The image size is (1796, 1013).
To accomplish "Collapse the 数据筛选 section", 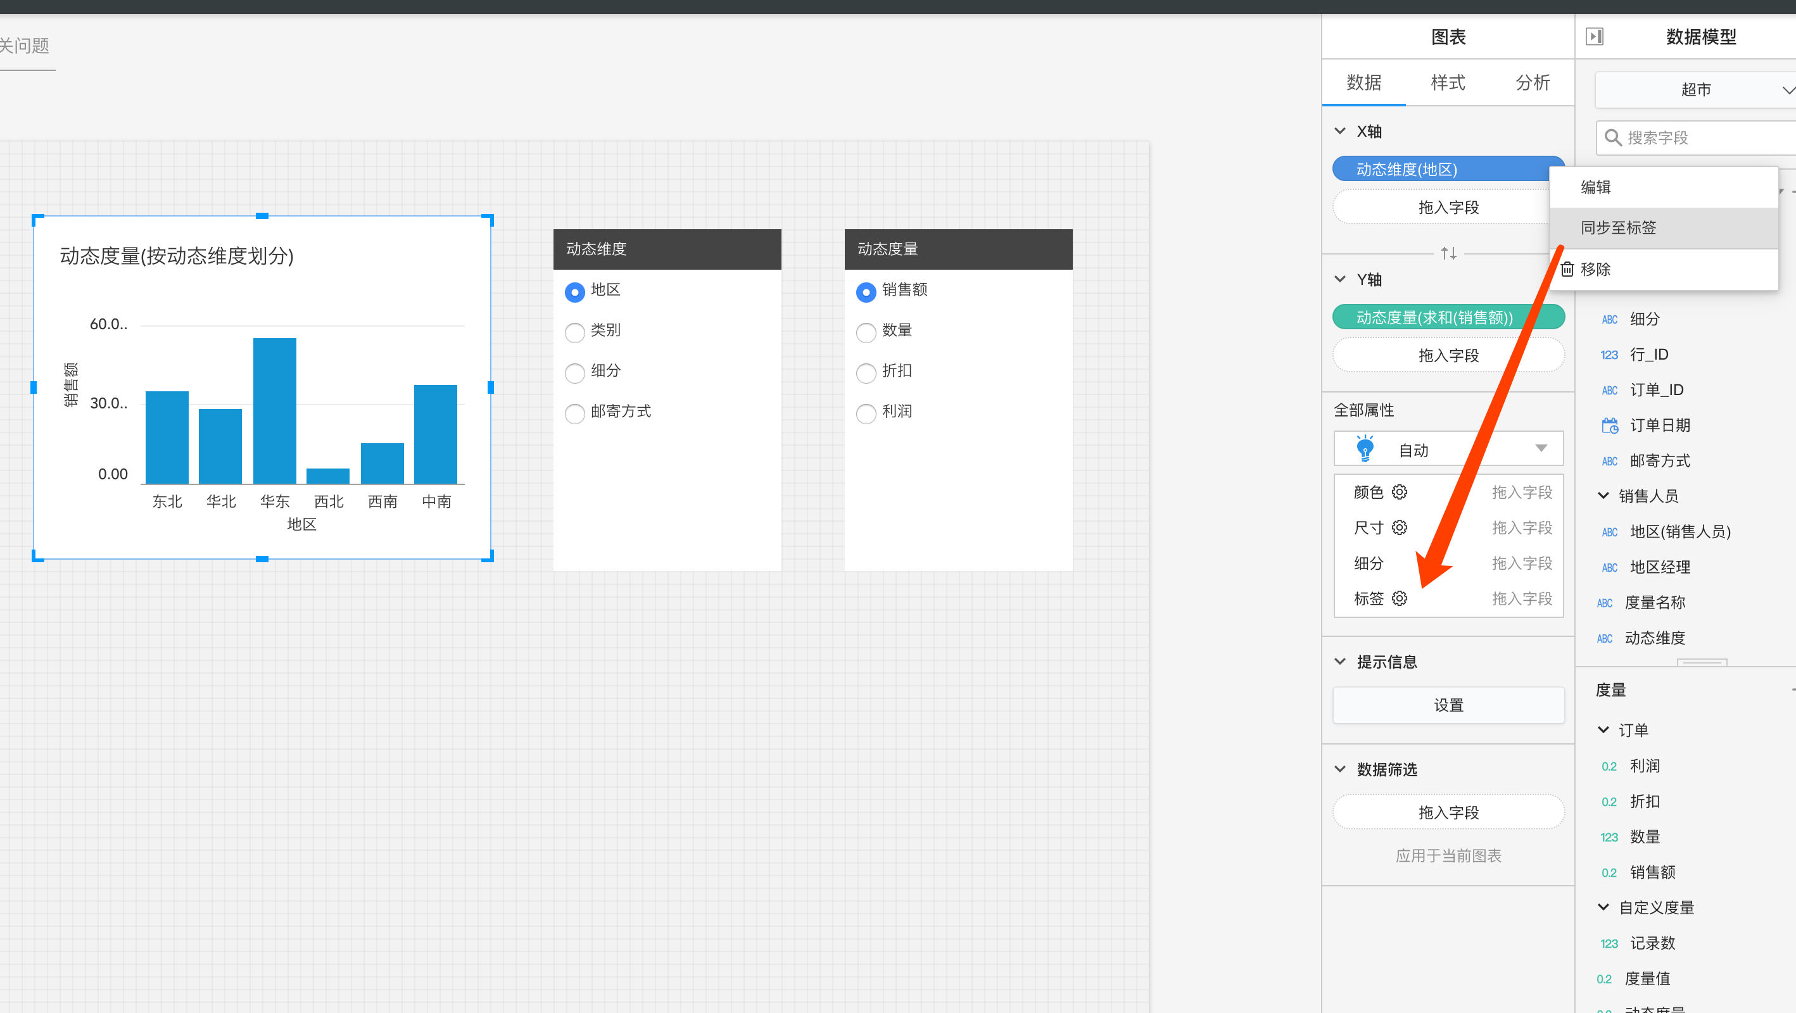I will pyautogui.click(x=1340, y=769).
